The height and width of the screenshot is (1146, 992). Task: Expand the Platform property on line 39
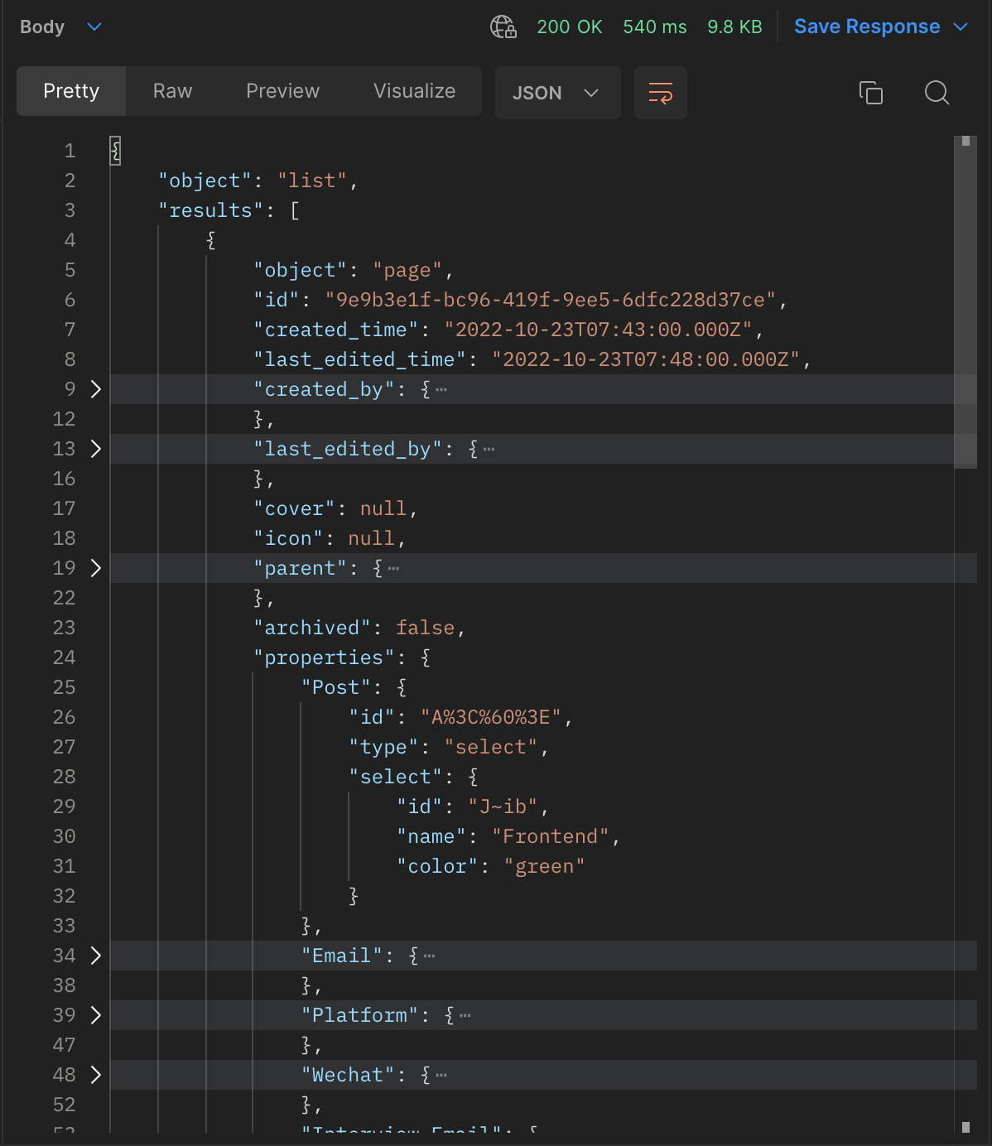pos(95,1015)
